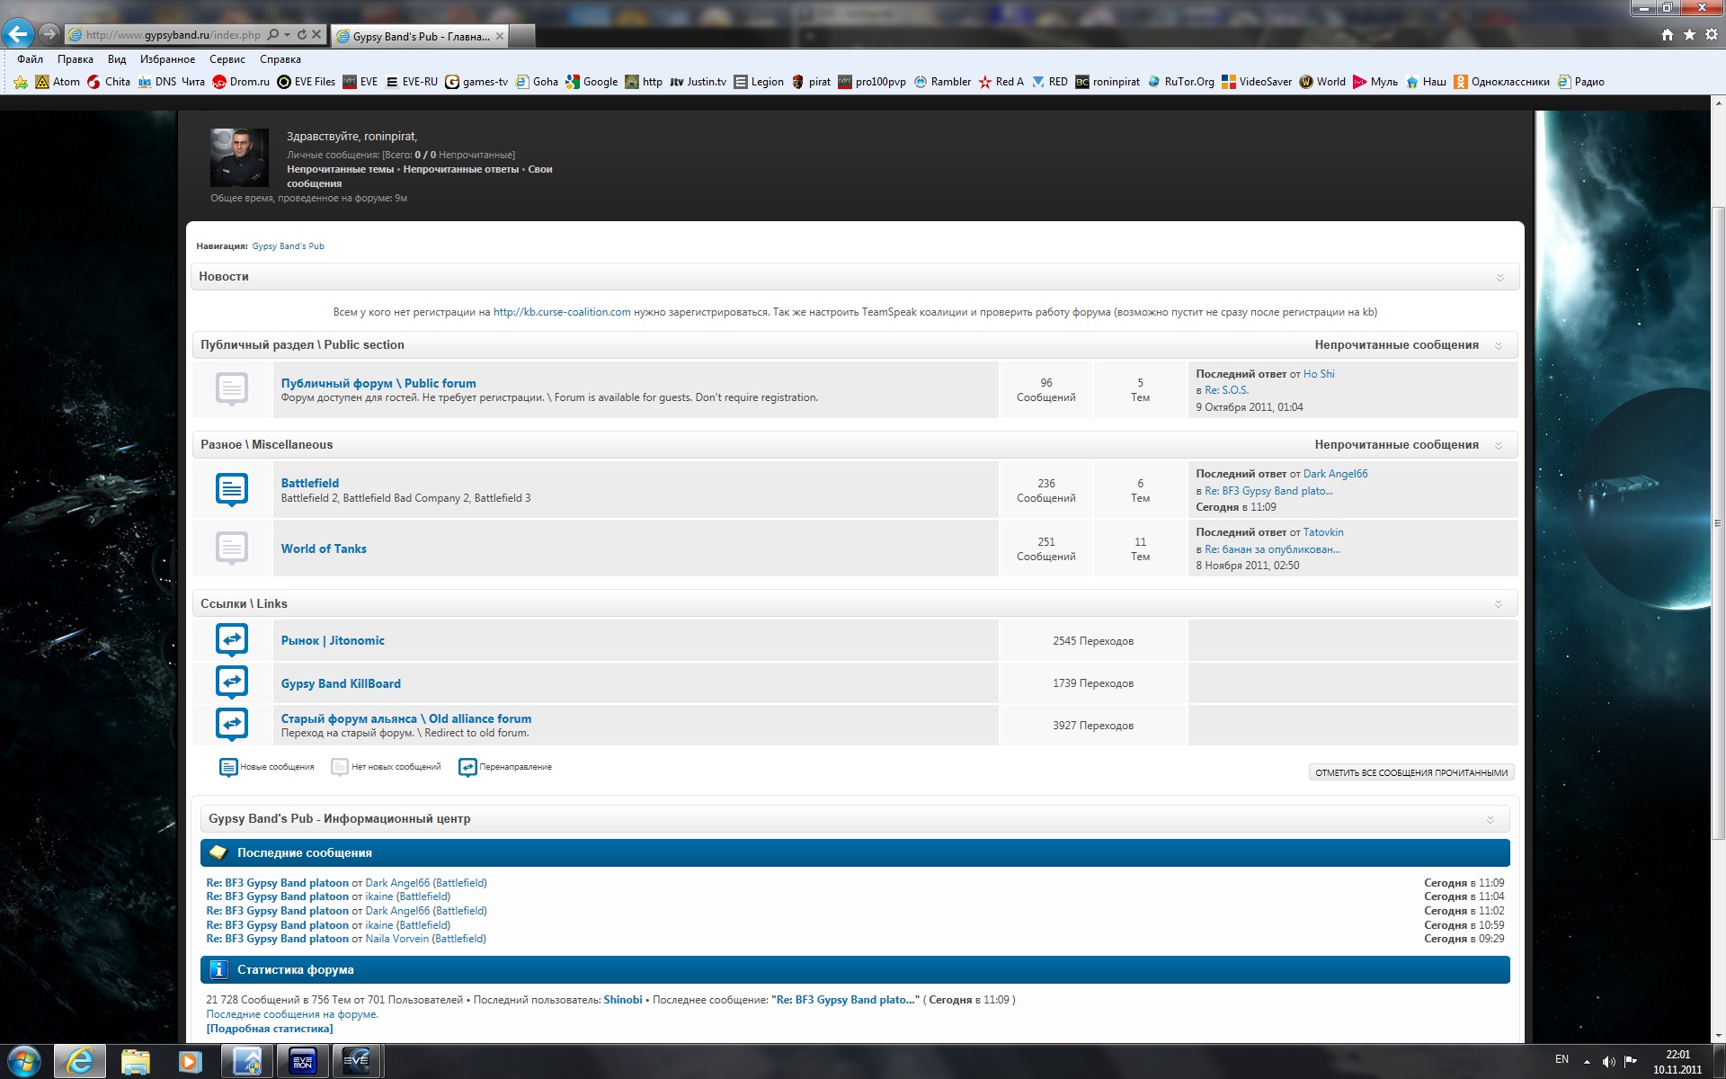Launch EVE Mon from the taskbar

(x=302, y=1061)
